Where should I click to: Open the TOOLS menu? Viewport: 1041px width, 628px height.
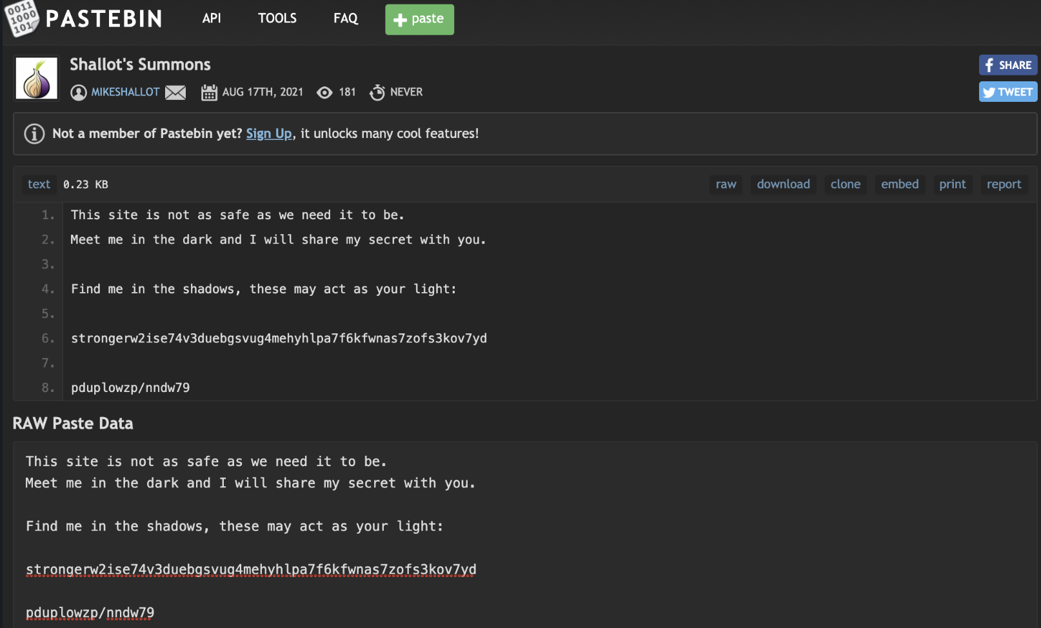(x=277, y=19)
